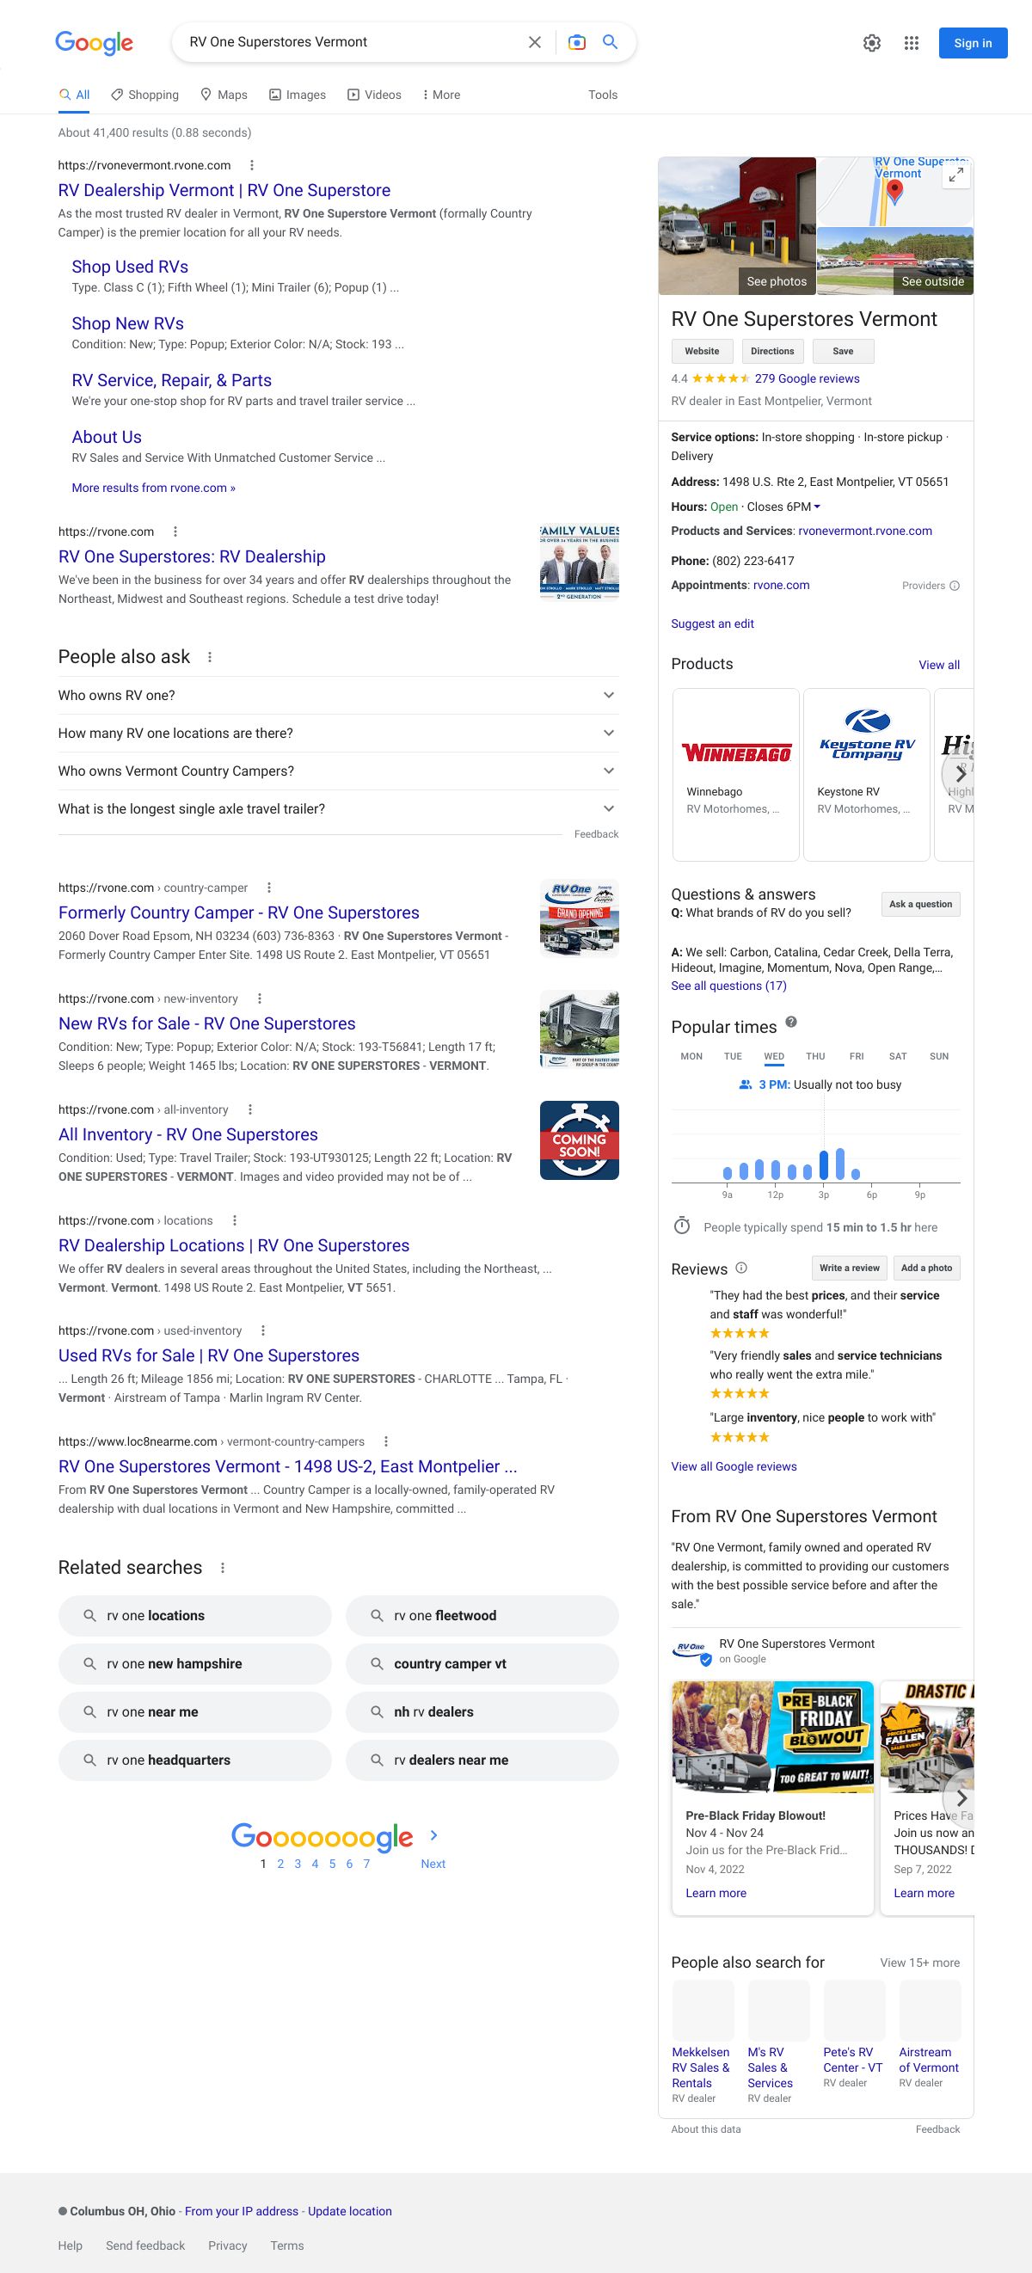This screenshot has height=2273, width=1032.
Task: Click the Directions button
Action: point(771,351)
